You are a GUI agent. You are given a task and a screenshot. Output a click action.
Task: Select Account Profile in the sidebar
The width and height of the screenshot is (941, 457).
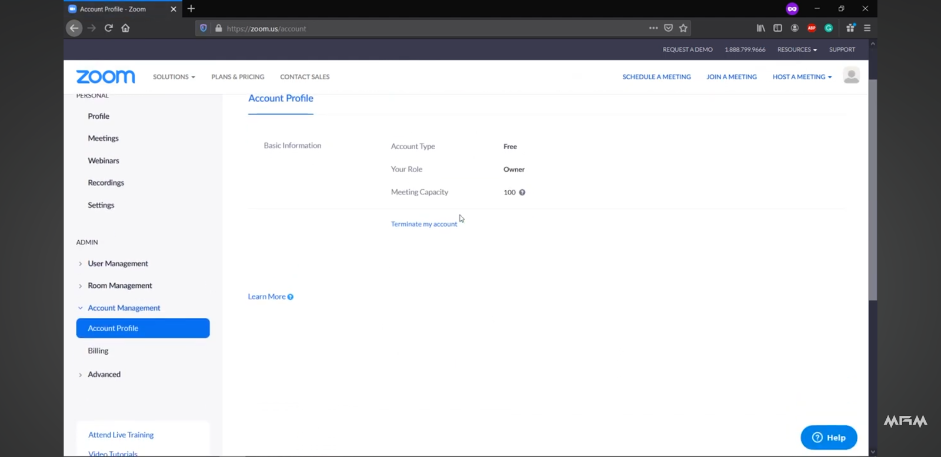point(143,328)
